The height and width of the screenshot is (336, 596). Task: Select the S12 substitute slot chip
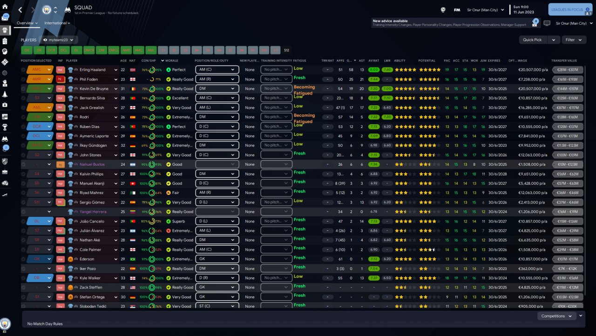287,50
